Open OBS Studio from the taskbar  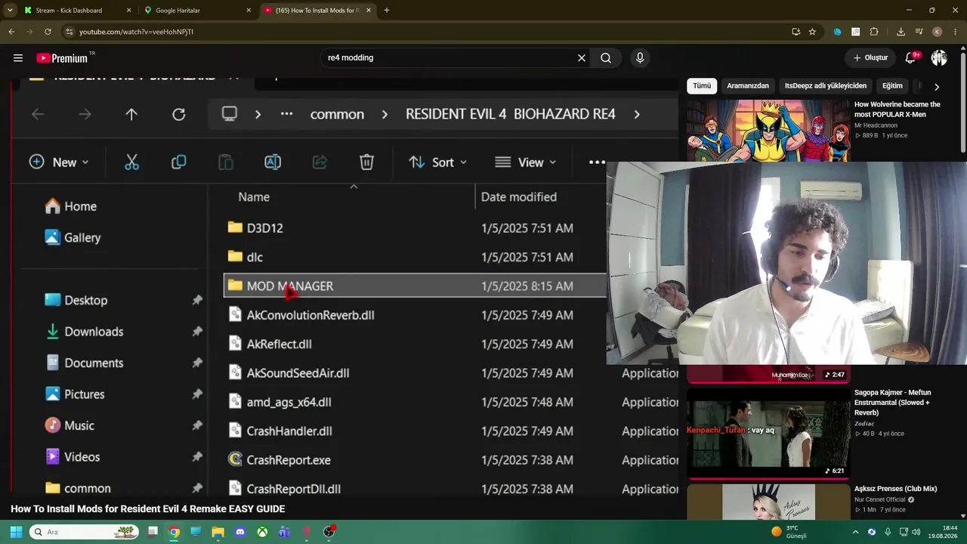point(329,532)
